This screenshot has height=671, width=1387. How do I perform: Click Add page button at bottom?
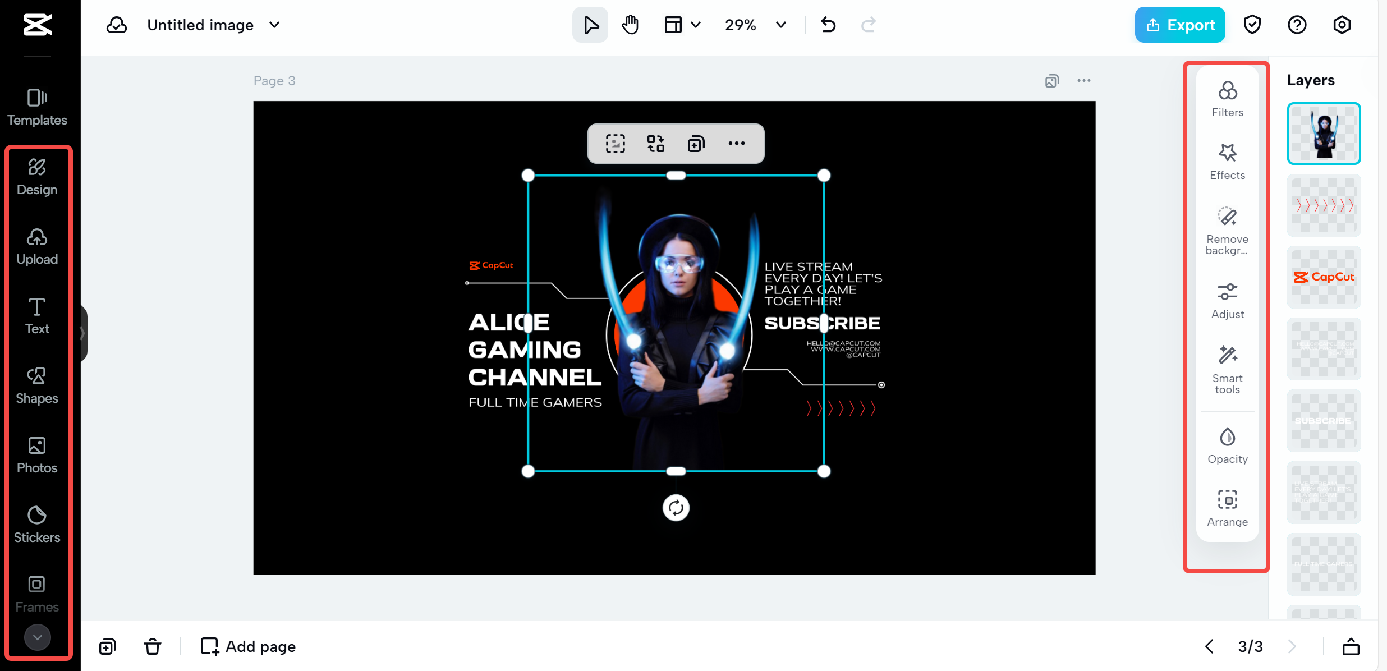pyautogui.click(x=247, y=646)
